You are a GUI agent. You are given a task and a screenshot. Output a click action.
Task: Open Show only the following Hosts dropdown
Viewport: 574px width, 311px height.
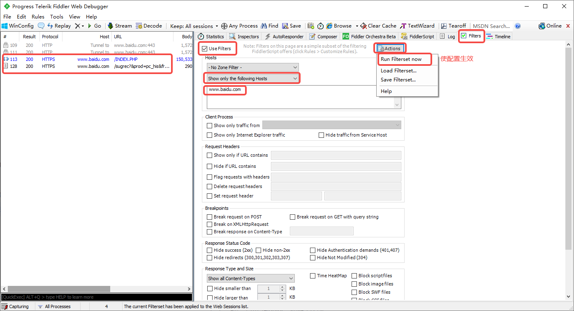pyautogui.click(x=253, y=79)
